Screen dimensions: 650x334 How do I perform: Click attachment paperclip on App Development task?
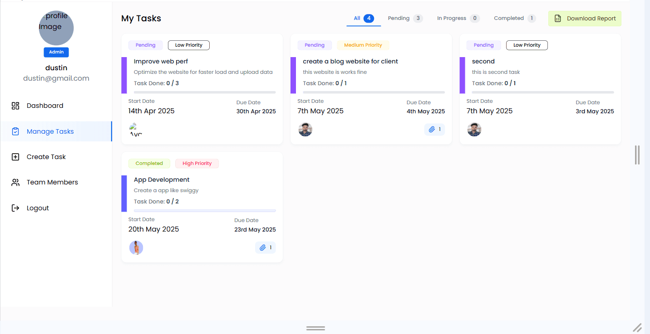click(x=263, y=248)
